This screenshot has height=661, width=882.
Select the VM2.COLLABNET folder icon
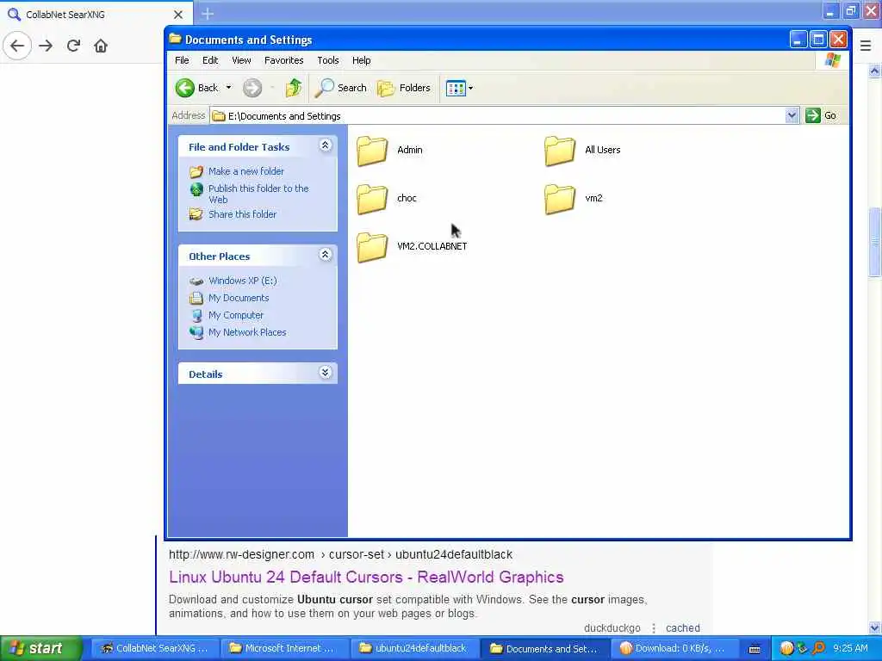click(372, 247)
